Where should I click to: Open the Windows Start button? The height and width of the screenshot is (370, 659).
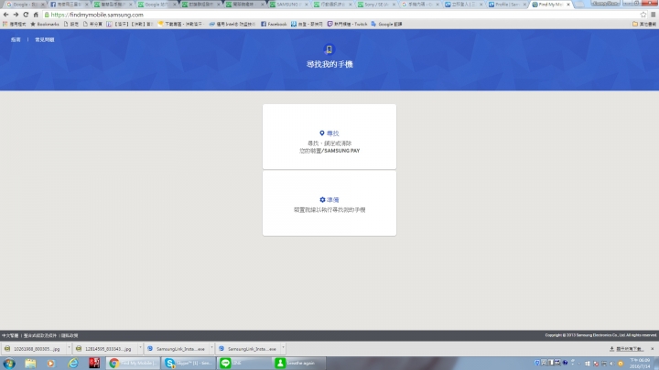pyautogui.click(x=9, y=364)
